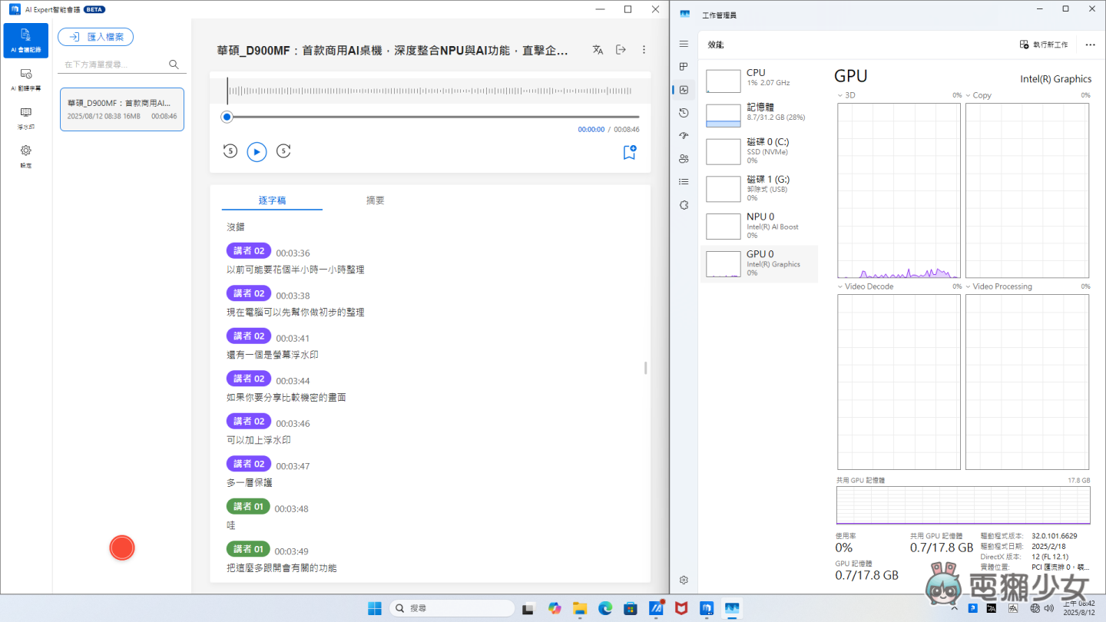Click the 講者 02 tag at 00:03:41
The height and width of the screenshot is (622, 1106).
(249, 336)
